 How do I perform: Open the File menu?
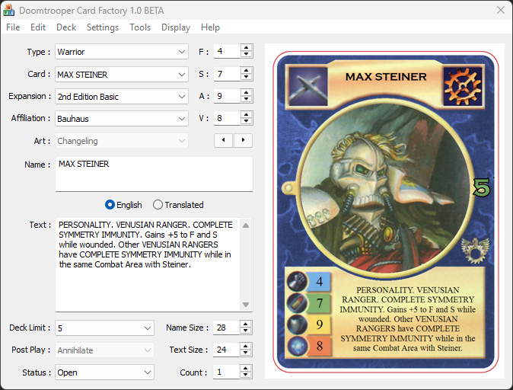(13, 27)
